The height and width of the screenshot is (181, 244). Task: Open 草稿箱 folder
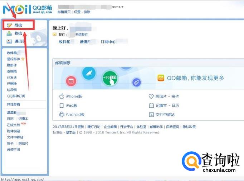[12, 71]
